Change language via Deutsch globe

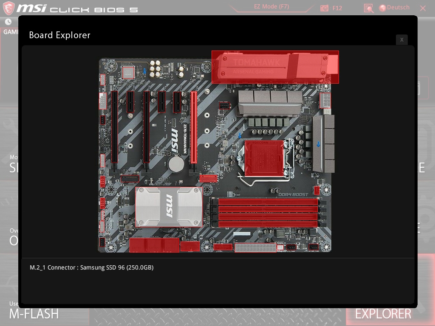click(x=394, y=8)
